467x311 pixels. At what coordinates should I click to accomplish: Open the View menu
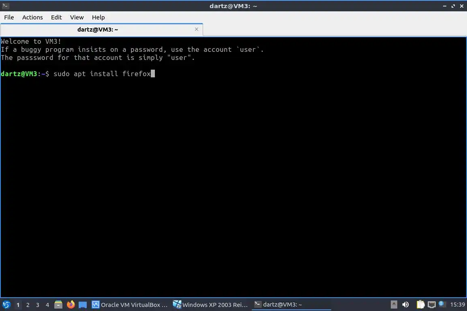(77, 17)
